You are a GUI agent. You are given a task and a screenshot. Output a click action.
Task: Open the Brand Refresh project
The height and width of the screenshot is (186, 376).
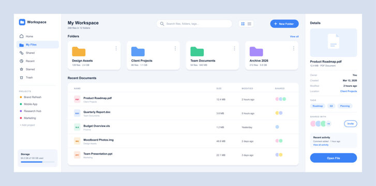coord(31,97)
